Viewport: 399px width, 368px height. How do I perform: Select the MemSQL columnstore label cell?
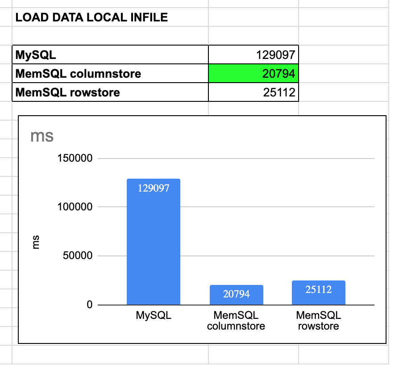[x=110, y=74]
